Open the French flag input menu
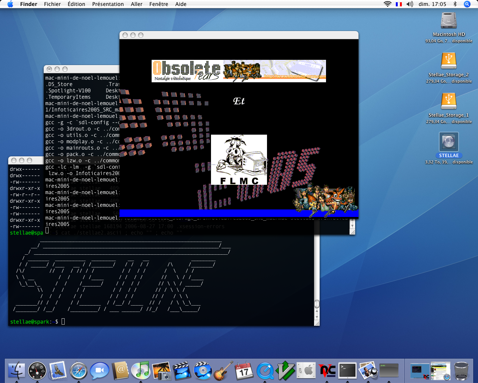The image size is (478, 383). click(399, 4)
